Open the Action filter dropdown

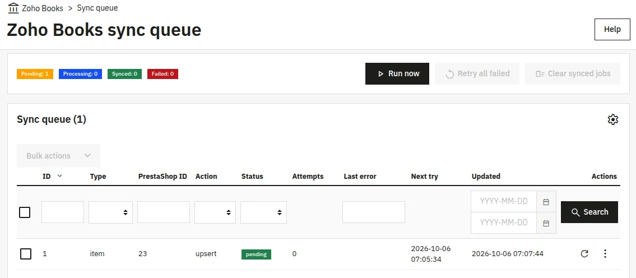pyautogui.click(x=215, y=212)
